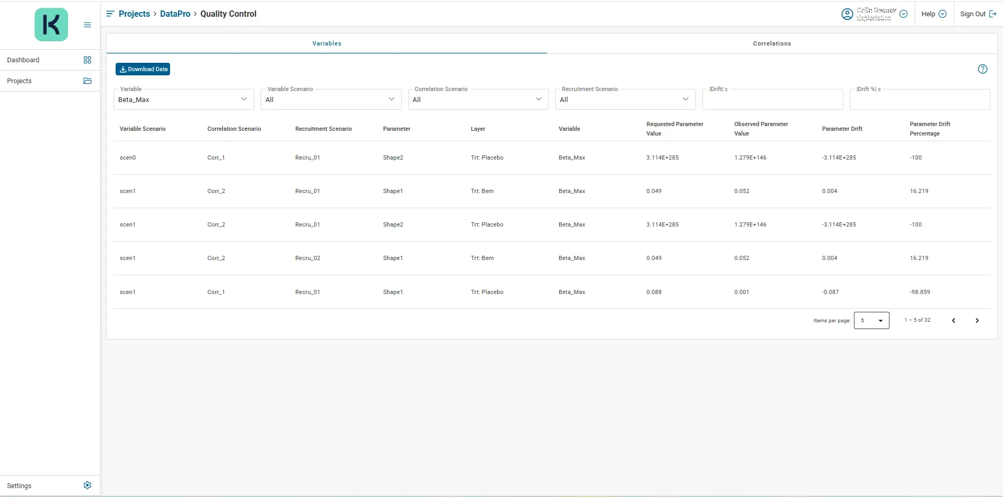Click the |Drift| ≥ input field

[x=772, y=99]
